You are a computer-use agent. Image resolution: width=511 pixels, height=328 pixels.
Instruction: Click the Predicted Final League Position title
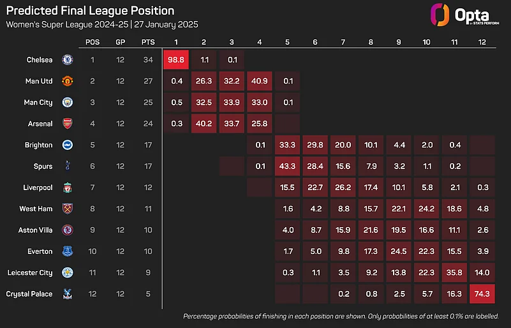tap(89, 11)
